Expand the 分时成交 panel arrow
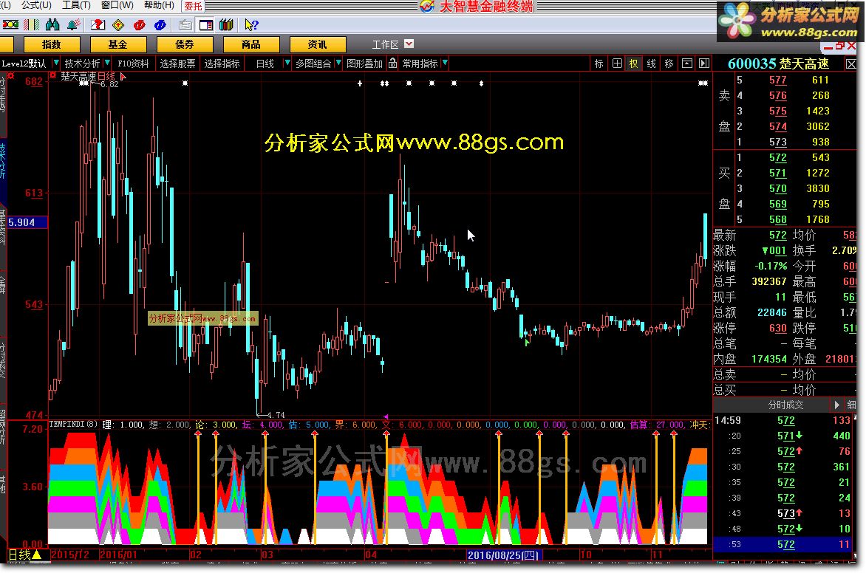Image resolution: width=866 pixels, height=573 pixels. [x=836, y=405]
